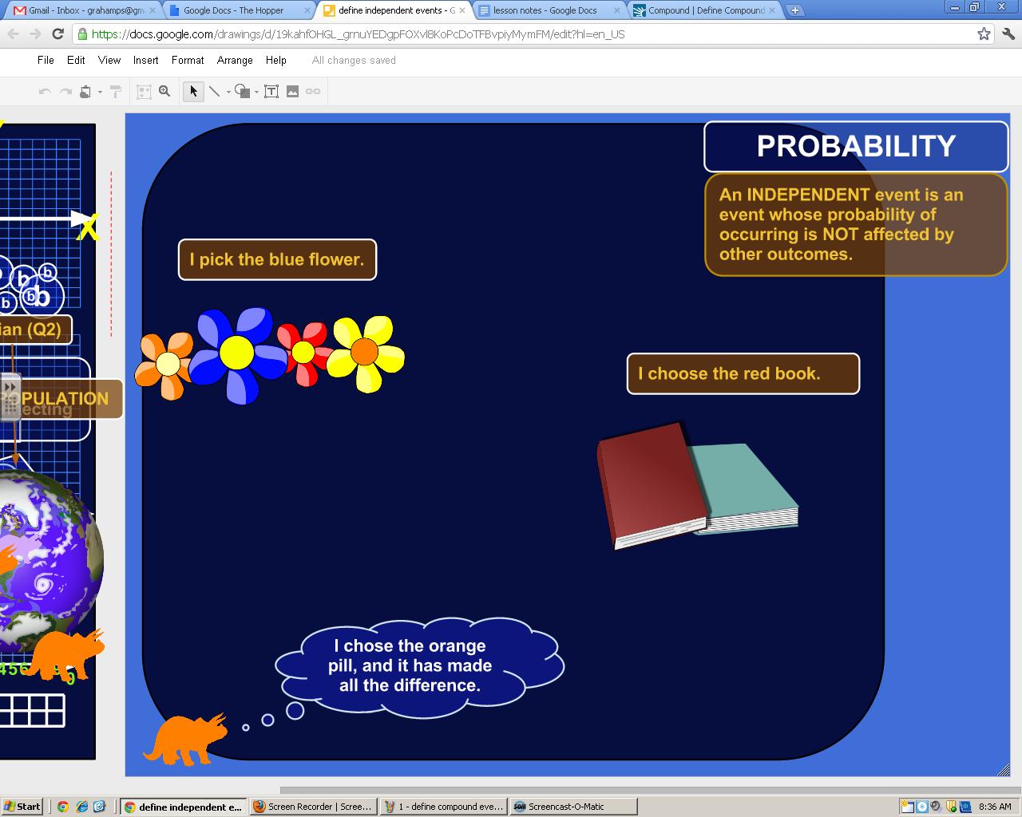Click the clipboard paste icon

coord(85,92)
